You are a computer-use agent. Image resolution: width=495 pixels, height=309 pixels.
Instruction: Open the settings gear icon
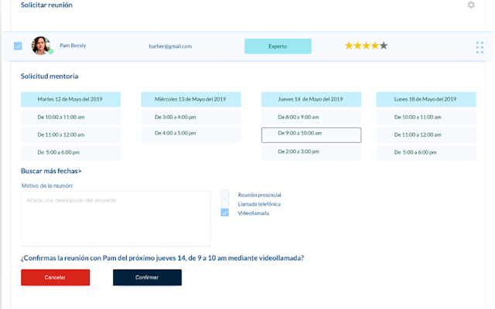471,5
